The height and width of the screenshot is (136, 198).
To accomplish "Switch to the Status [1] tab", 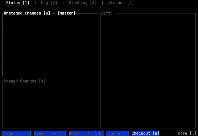I will point(18,3).
